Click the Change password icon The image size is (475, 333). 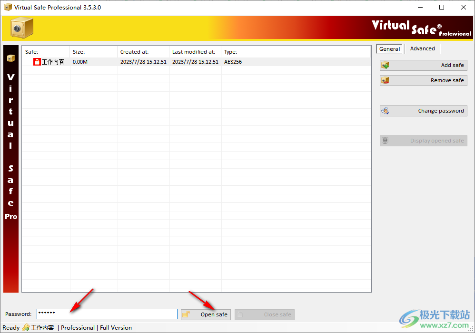pyautogui.click(x=385, y=111)
